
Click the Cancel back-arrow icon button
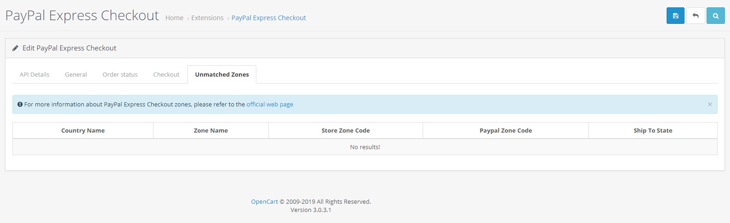696,16
